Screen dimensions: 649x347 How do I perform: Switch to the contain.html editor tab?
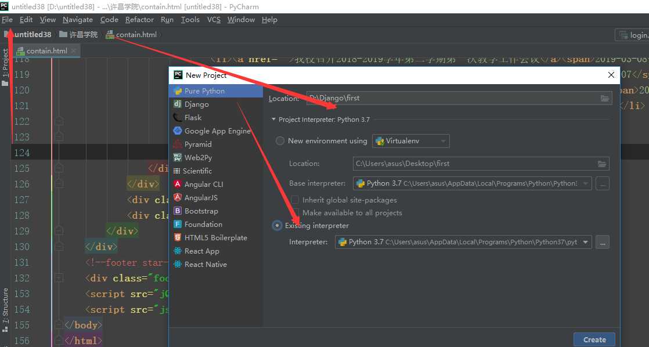pos(46,50)
